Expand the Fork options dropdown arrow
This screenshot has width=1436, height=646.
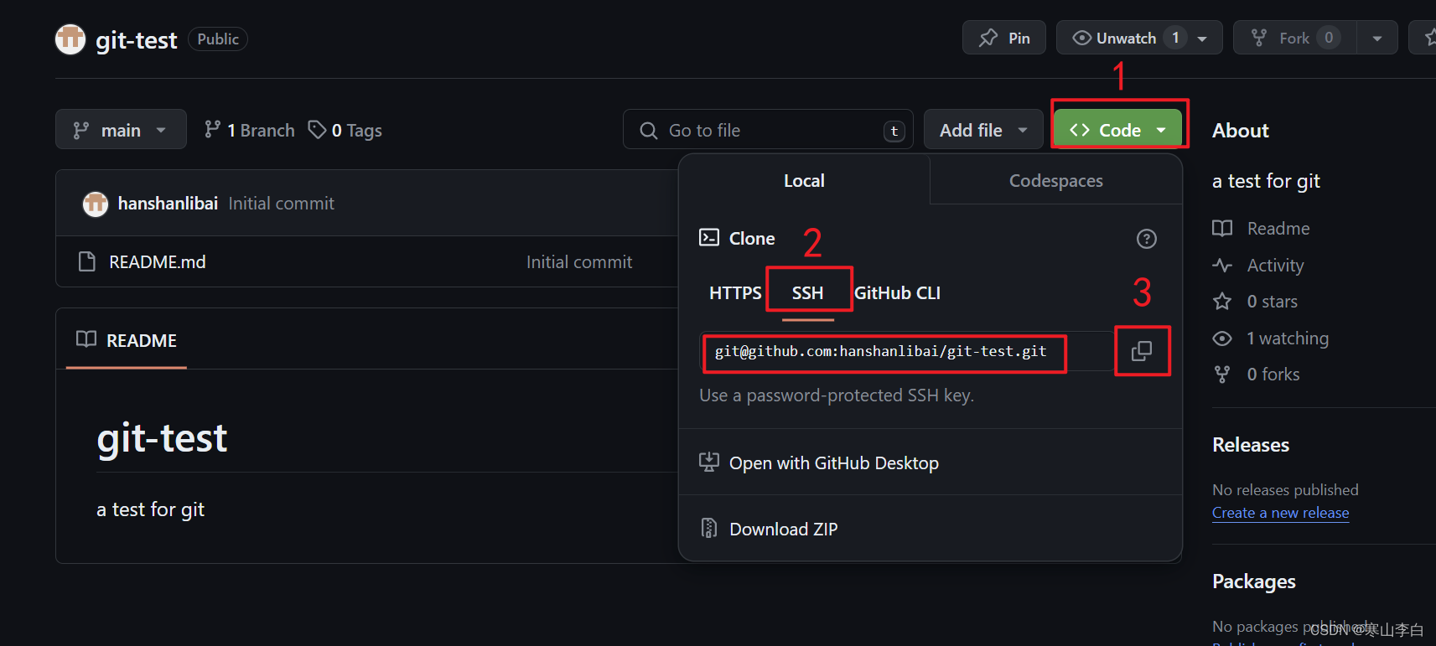pos(1376,39)
